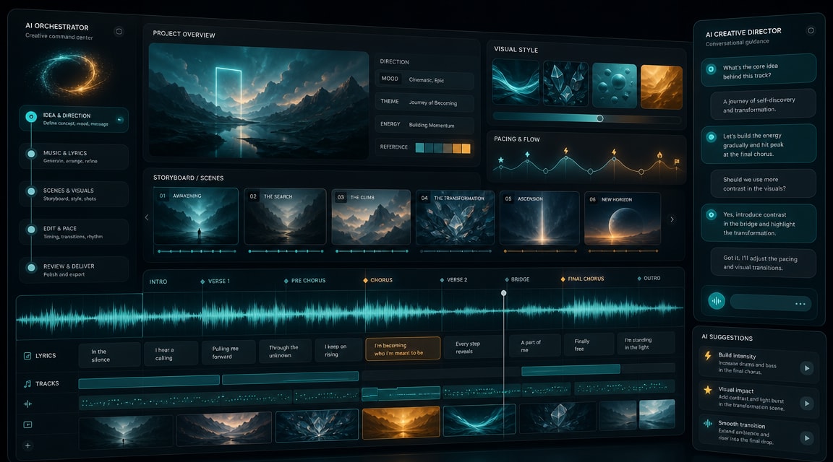Viewport: 833px width, 462px height.
Task: Open scene 05 Ascension thumbnail
Action: tap(539, 218)
